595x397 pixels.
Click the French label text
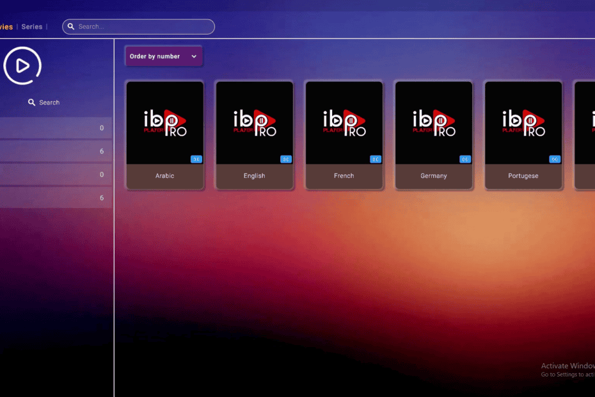point(344,176)
